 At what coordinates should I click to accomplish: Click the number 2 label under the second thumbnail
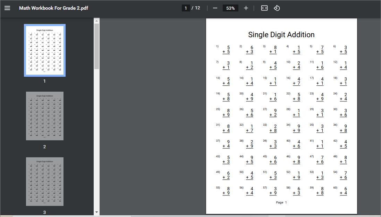pos(44,147)
